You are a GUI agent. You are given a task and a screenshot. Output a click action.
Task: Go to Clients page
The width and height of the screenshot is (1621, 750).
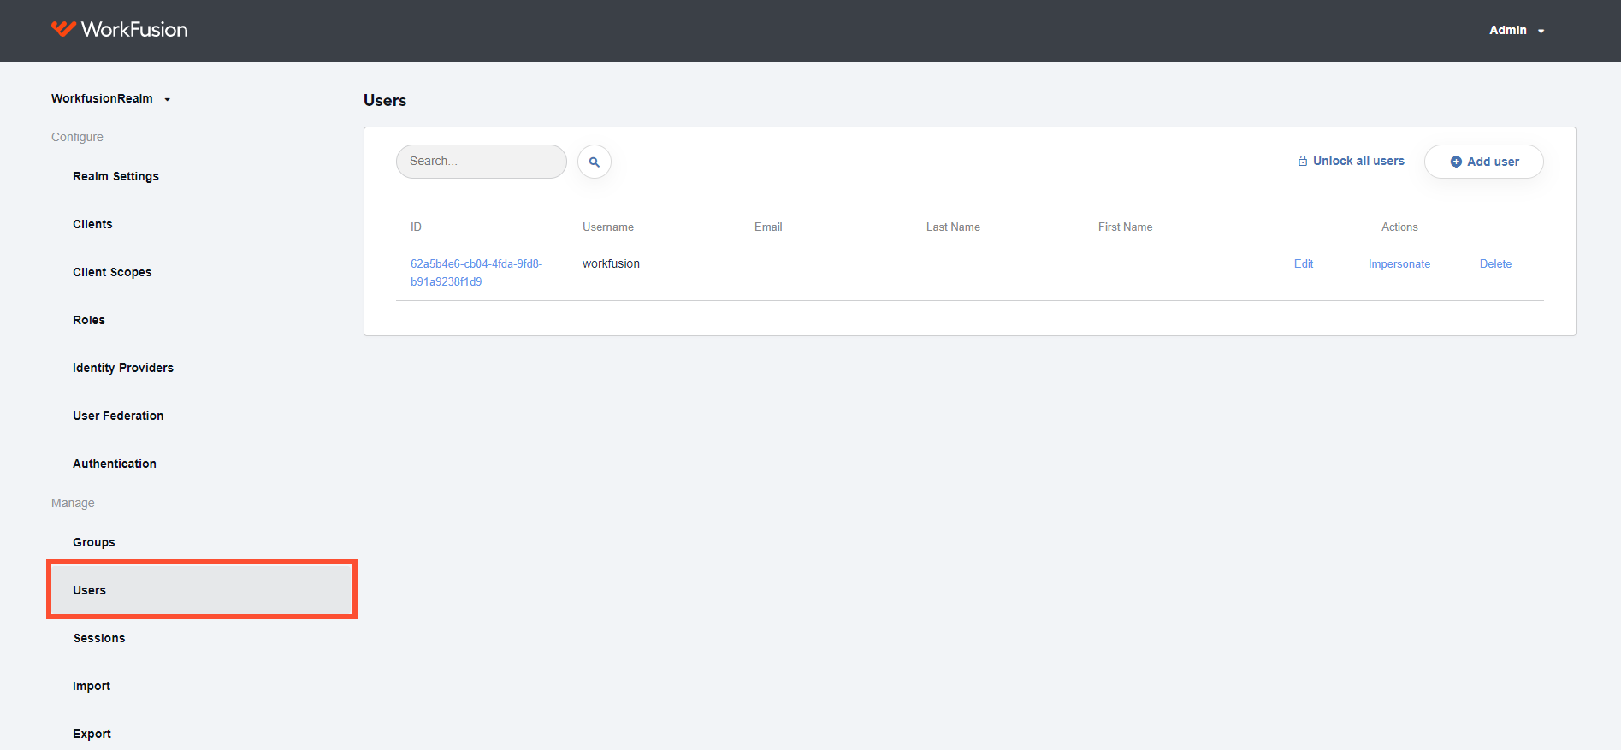tap(92, 224)
